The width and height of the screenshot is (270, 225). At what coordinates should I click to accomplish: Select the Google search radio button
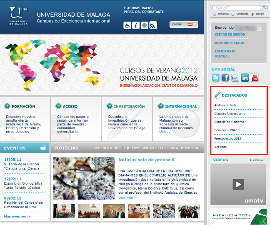(x=252, y=14)
